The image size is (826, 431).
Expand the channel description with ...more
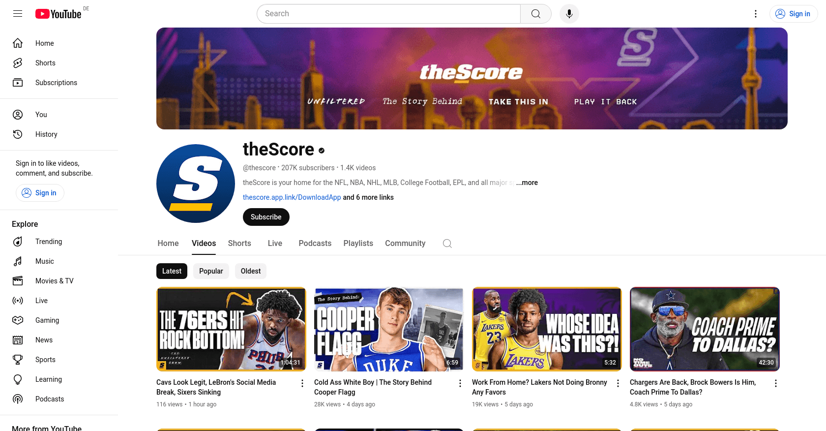[527, 183]
